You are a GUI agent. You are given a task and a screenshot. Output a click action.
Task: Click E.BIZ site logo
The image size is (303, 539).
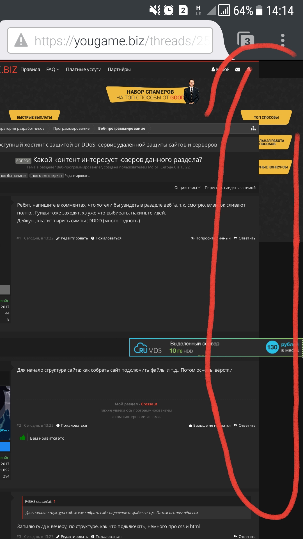point(9,70)
